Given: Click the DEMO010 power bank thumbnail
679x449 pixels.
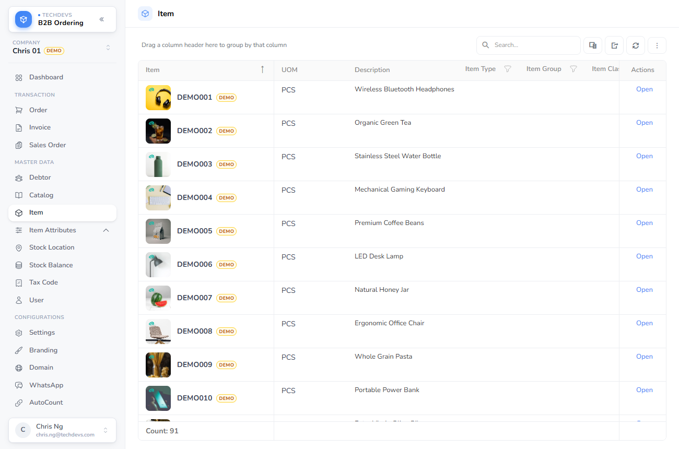Looking at the screenshot, I should [x=158, y=398].
